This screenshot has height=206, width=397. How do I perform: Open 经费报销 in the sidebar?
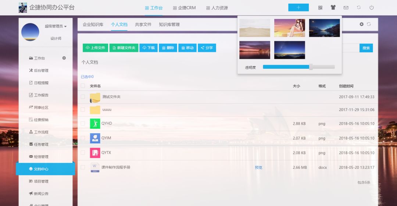click(x=39, y=120)
